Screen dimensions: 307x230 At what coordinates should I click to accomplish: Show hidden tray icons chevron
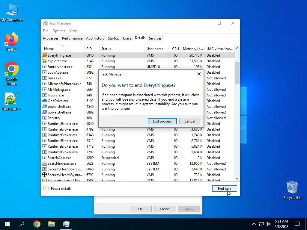point(254,224)
